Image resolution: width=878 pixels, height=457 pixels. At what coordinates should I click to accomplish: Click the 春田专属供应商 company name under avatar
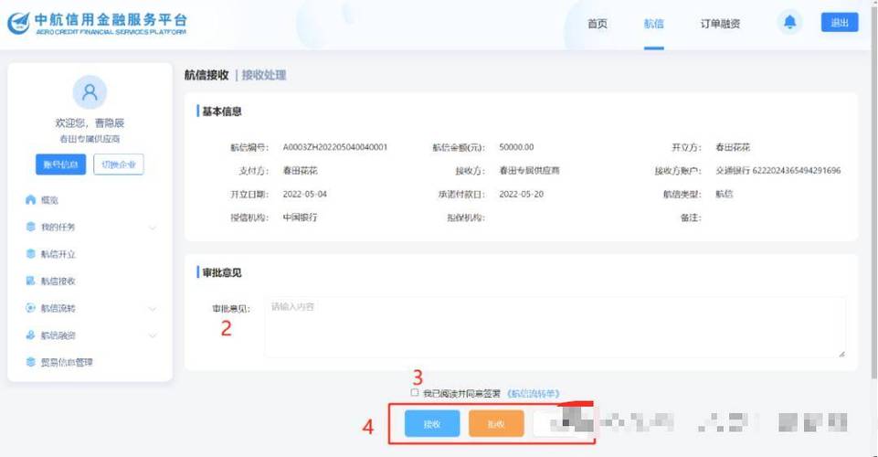[x=90, y=139]
